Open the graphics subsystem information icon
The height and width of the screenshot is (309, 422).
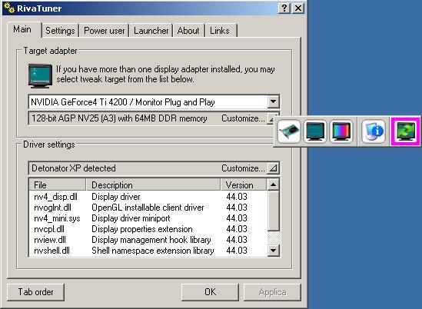pyautogui.click(x=374, y=131)
